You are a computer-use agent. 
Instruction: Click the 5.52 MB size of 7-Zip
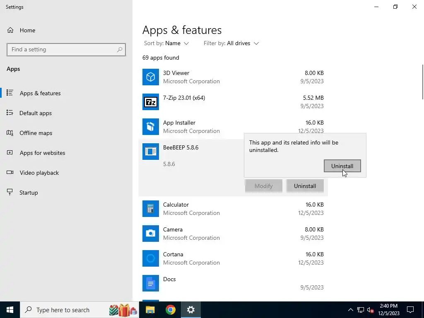click(x=313, y=98)
